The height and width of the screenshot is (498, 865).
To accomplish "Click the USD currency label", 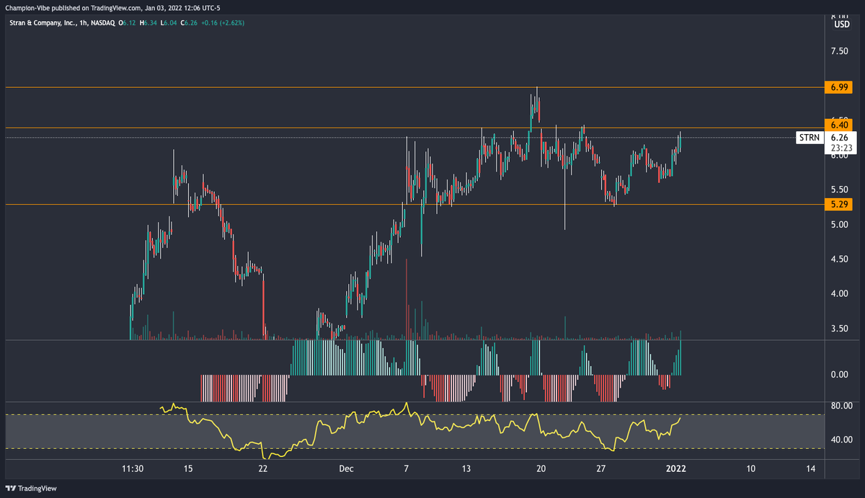I will [840, 24].
